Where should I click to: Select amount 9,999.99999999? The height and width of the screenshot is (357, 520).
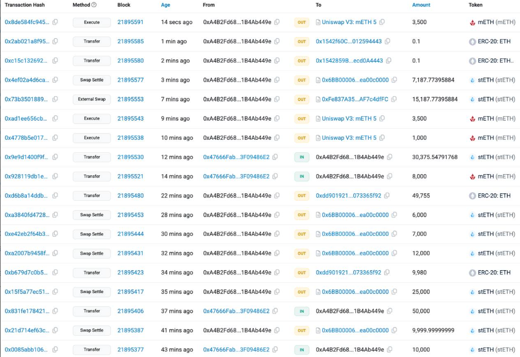(x=433, y=330)
